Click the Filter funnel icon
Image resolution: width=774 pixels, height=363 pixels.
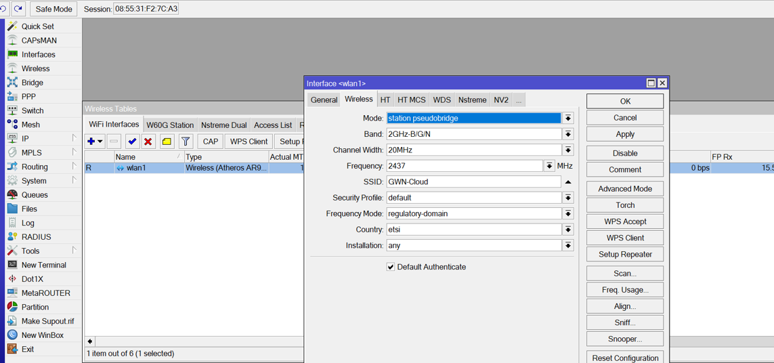click(x=185, y=142)
